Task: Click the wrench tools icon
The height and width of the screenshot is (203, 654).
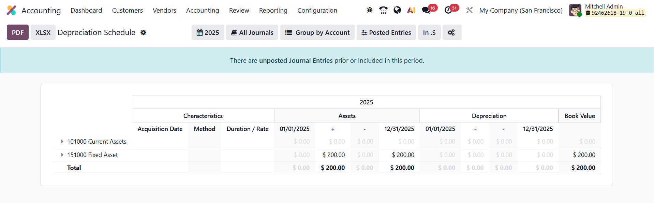Action: pyautogui.click(x=470, y=10)
